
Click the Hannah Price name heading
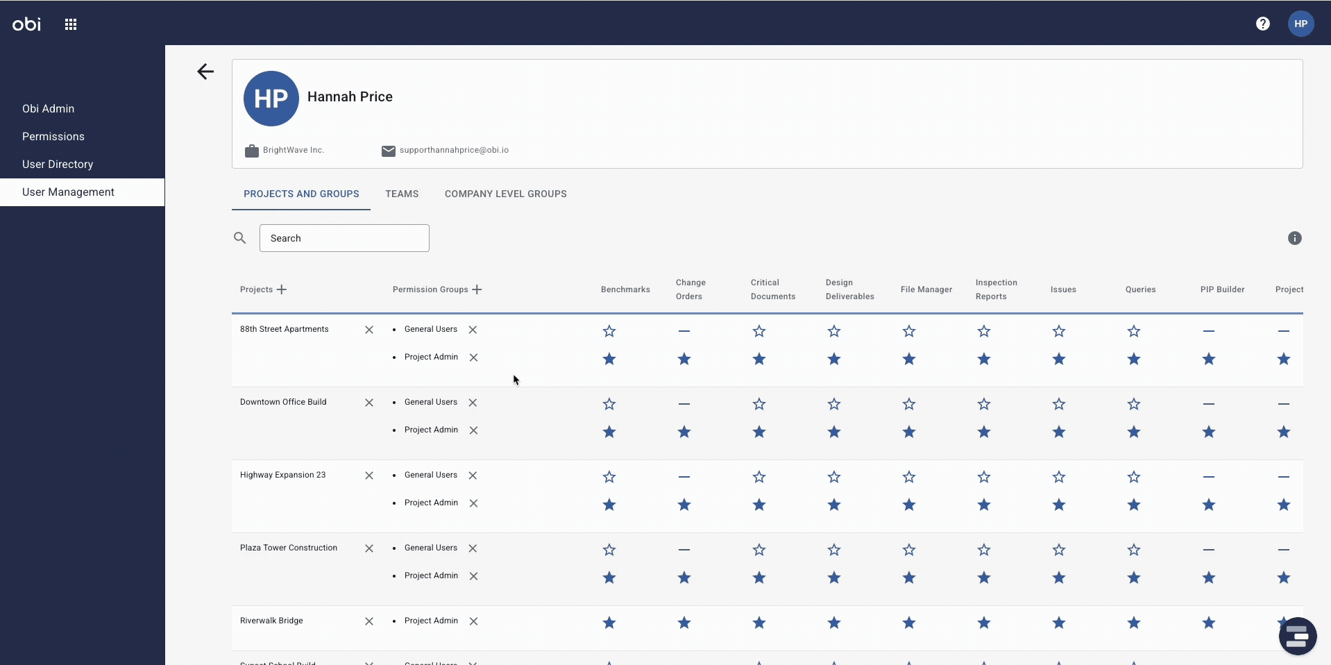tap(350, 96)
